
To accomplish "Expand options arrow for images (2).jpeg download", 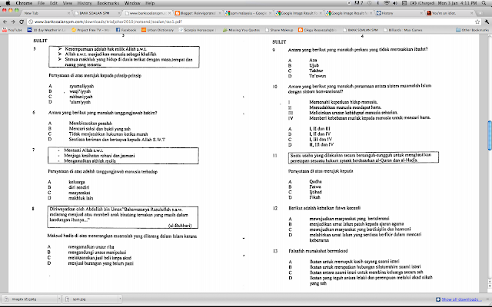I will click(59, 299).
